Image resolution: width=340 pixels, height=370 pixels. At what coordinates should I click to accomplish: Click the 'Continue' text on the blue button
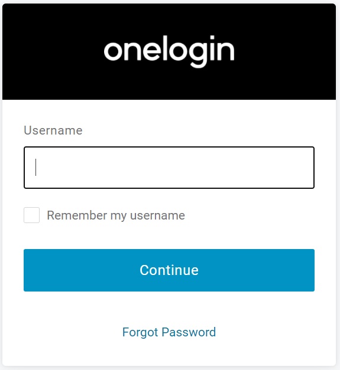tap(169, 270)
